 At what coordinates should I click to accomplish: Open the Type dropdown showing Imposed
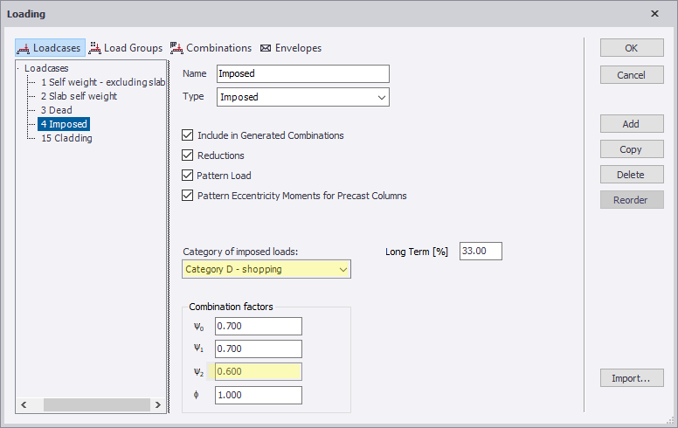pos(302,97)
